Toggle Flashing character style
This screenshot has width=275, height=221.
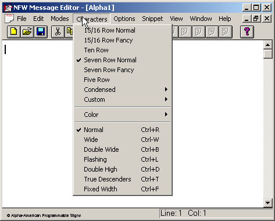[x=123, y=159]
